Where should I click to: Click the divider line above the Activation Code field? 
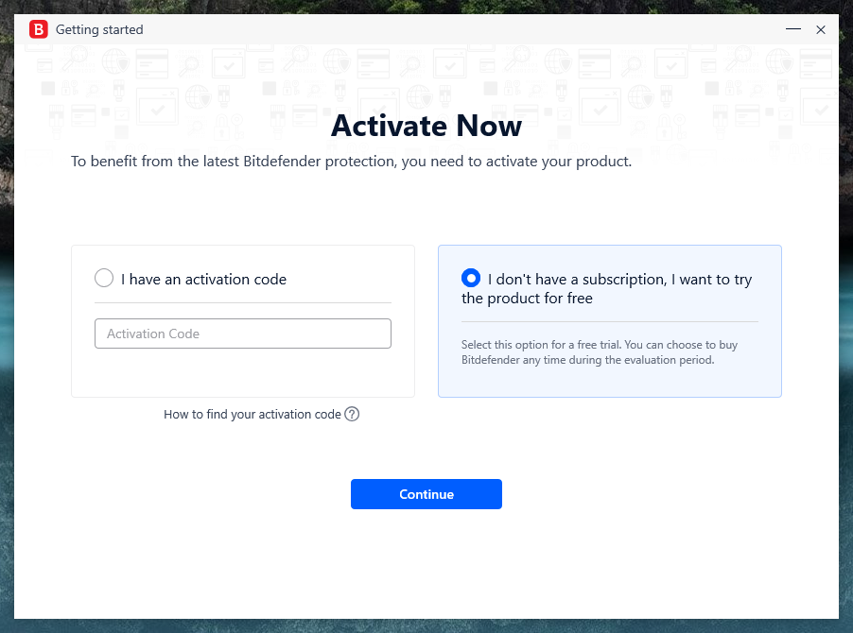(242, 302)
